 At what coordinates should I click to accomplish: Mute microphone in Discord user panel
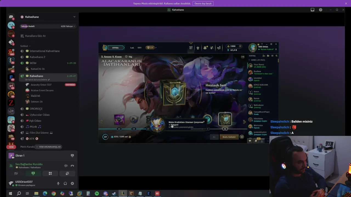58,184
